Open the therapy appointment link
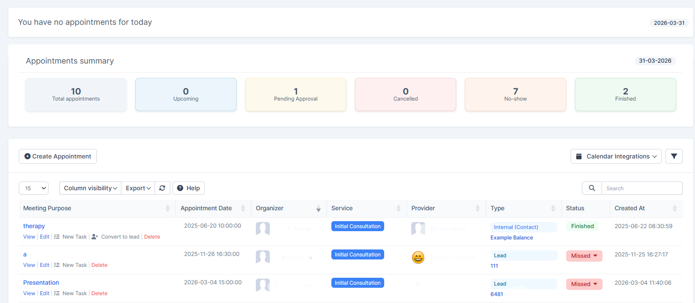This screenshot has height=303, width=695. tap(34, 226)
